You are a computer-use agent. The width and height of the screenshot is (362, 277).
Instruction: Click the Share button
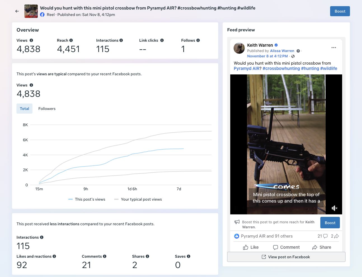pos(322,247)
